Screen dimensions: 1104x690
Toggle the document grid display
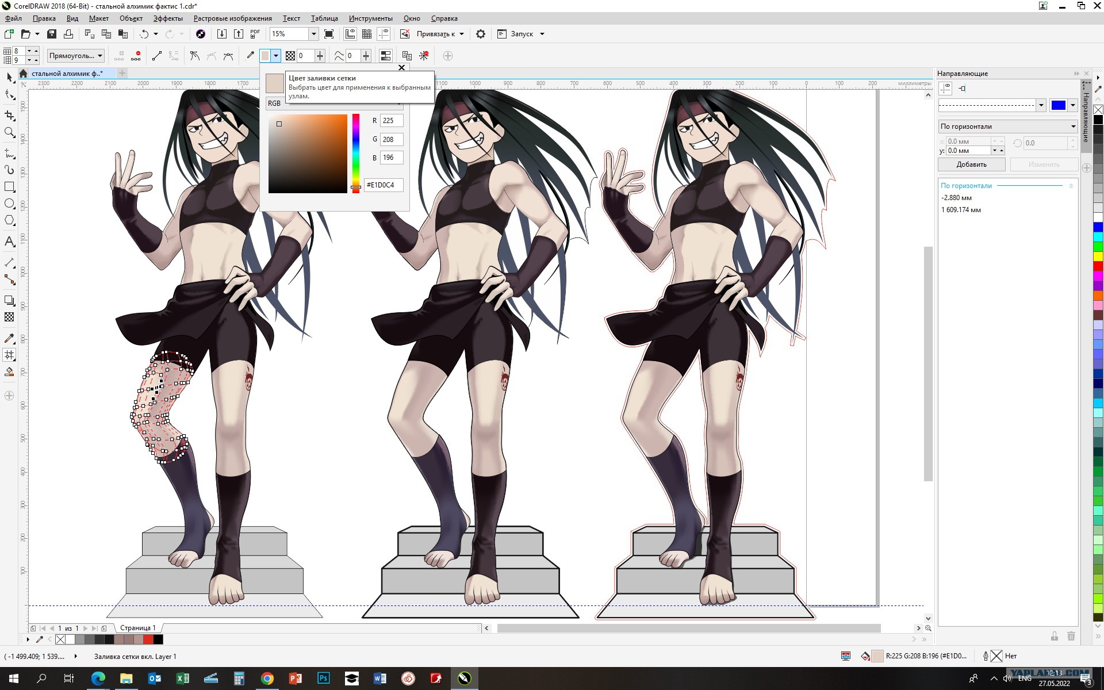tap(367, 34)
